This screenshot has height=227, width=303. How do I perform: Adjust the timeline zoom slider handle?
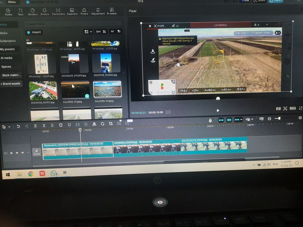pos(279,118)
